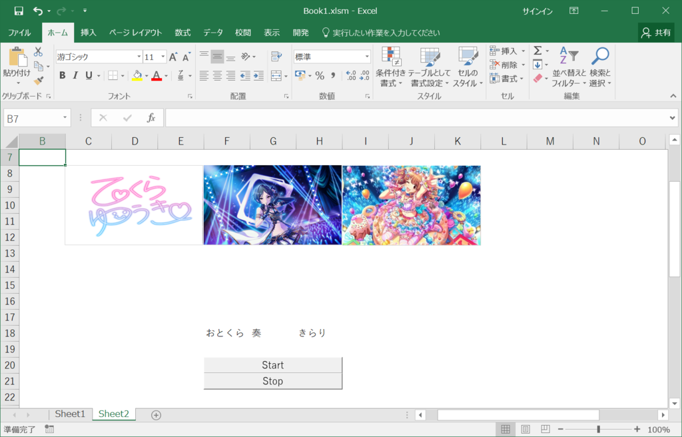Toggle middle vertical alignment
Screen dimensions: 682x437
tap(218, 57)
